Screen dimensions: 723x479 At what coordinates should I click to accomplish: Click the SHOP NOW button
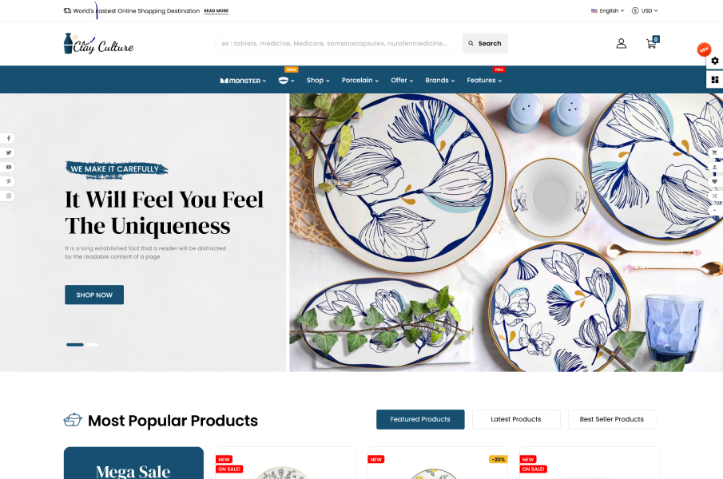[x=94, y=295]
